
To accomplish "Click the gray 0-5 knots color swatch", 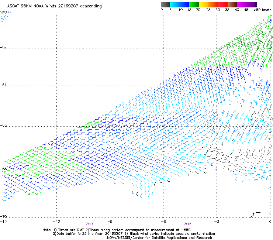I will pyautogui.click(x=165, y=4).
